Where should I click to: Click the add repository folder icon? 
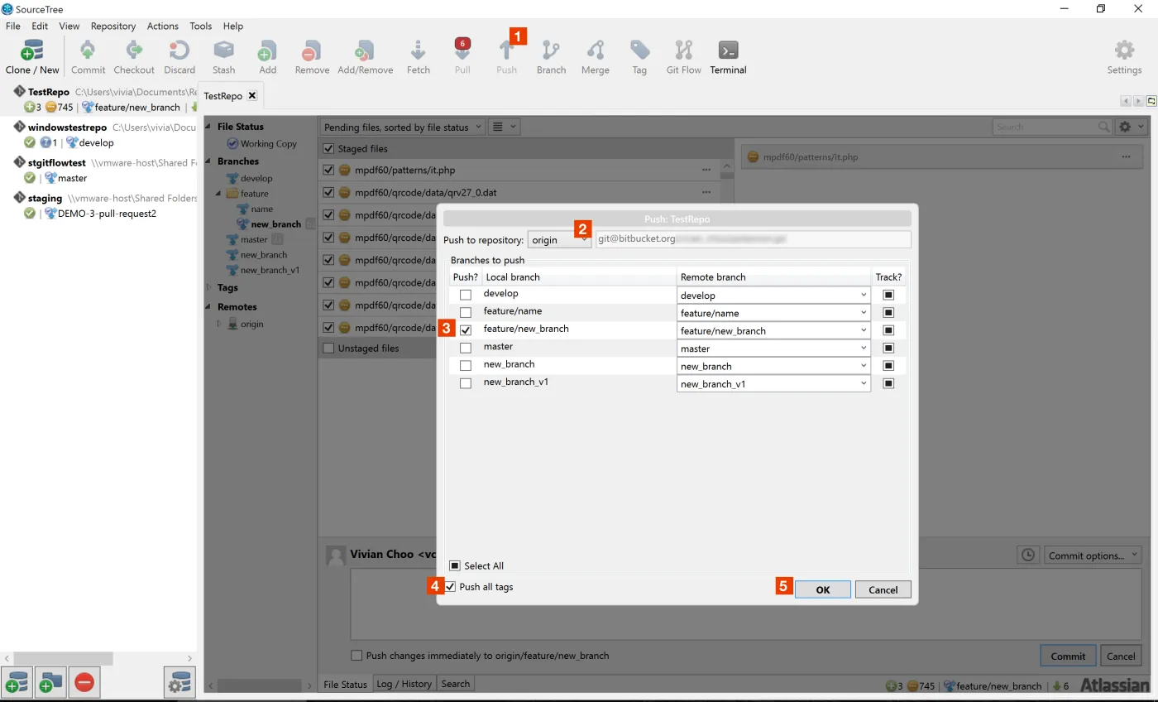50,682
